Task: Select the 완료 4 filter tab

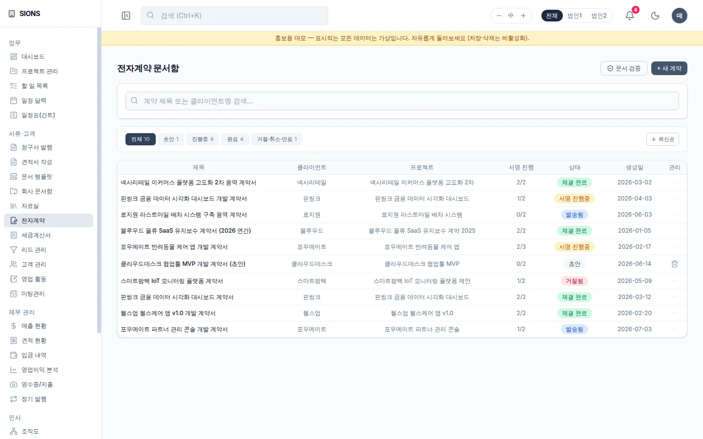Action: pyautogui.click(x=235, y=139)
